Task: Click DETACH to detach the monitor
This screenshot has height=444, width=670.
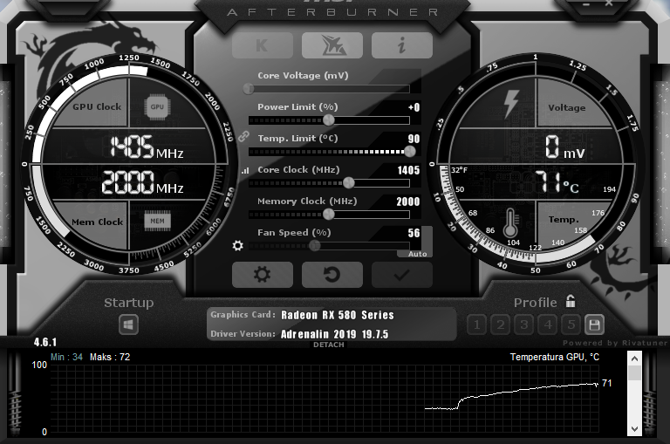Action: point(329,345)
